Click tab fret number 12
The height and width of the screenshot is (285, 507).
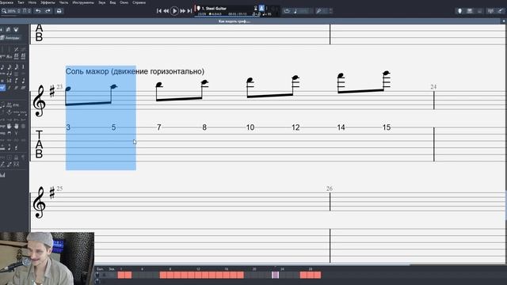pyautogui.click(x=295, y=127)
